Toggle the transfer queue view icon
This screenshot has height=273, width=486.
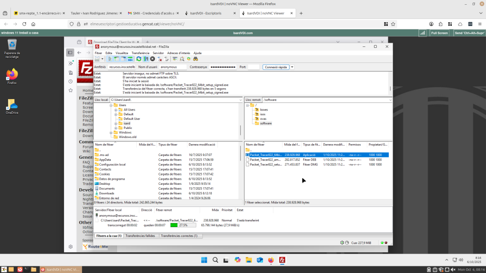click(x=130, y=59)
